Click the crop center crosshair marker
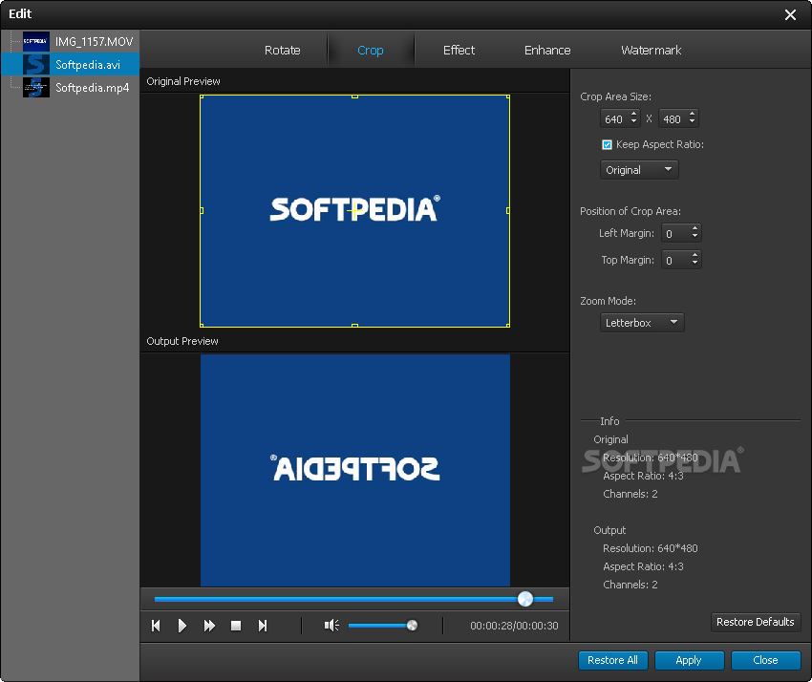The height and width of the screenshot is (682, 812). coord(354,211)
